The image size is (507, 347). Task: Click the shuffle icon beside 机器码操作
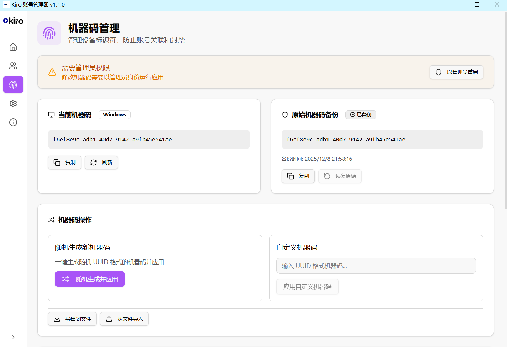[51, 220]
